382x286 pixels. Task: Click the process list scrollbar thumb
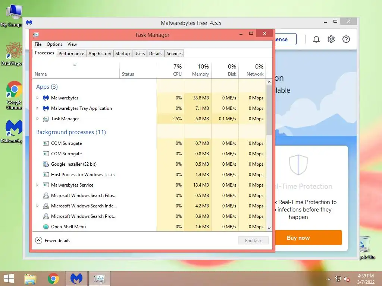pos(269,109)
